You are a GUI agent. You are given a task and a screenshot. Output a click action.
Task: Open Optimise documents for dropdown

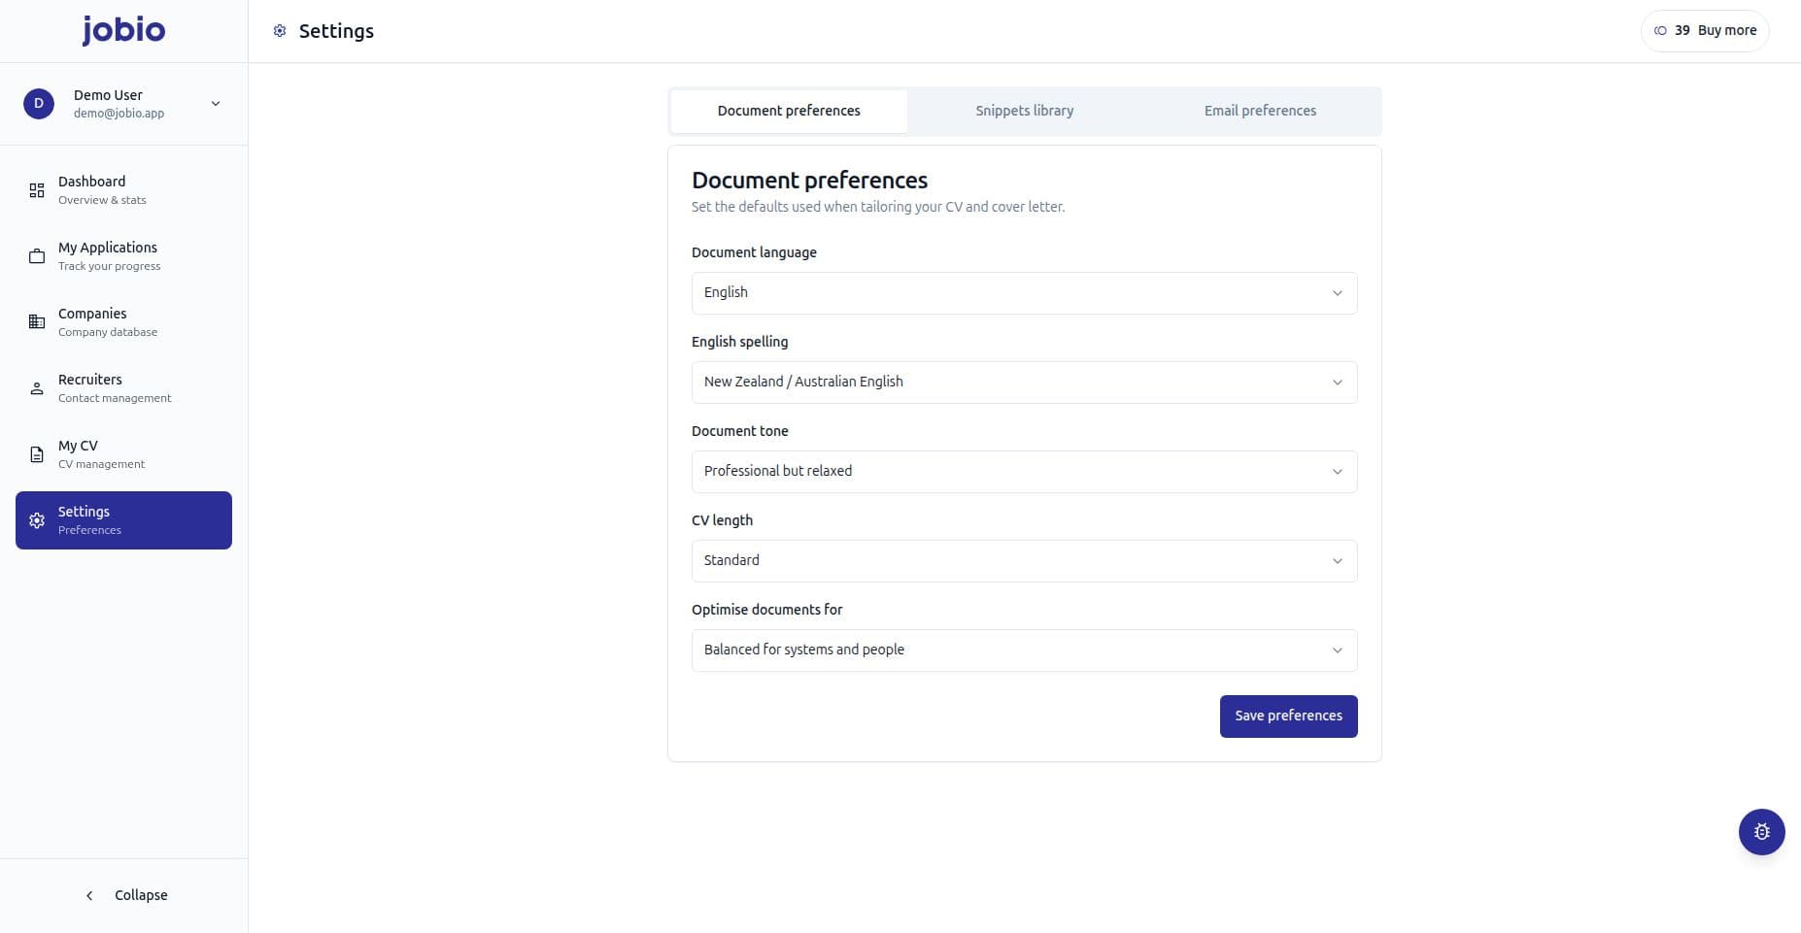(1024, 650)
